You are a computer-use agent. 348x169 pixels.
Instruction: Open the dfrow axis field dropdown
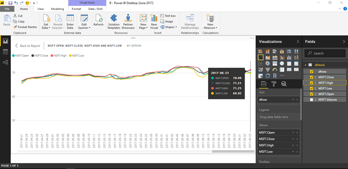pos(293,100)
